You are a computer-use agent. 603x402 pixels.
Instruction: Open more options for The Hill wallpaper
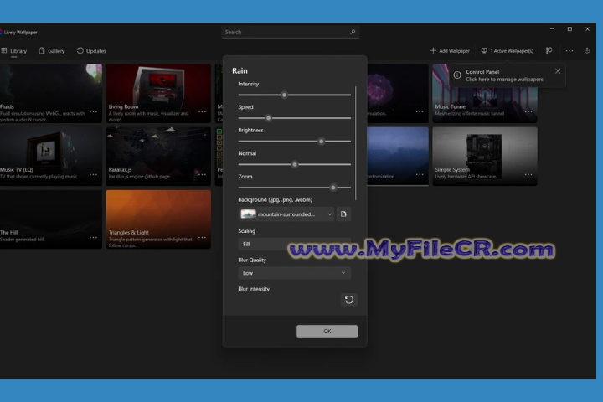(x=93, y=237)
